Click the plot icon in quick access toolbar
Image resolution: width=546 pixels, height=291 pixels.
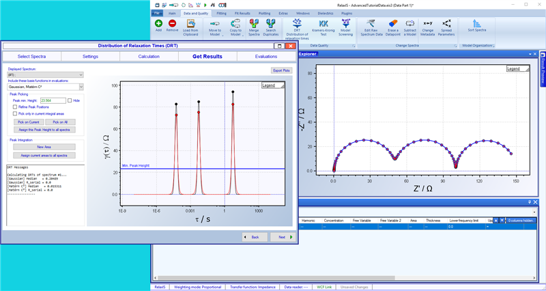(x=191, y=5)
